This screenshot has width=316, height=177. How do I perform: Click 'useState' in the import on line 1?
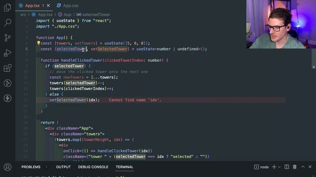coord(66,21)
